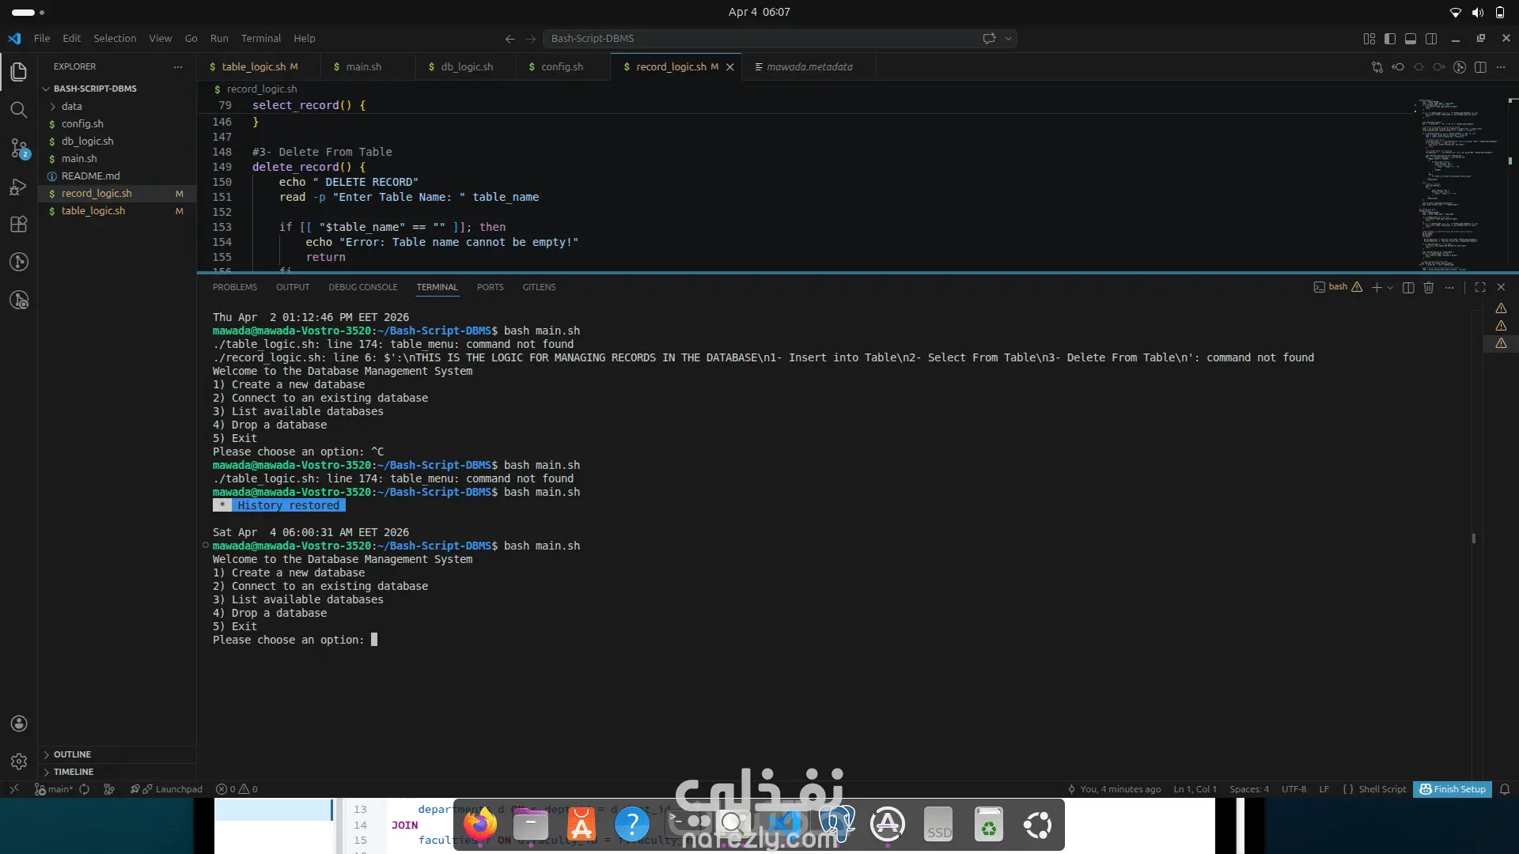Maximize the terminal panel size
This screenshot has width=1519, height=854.
(1480, 287)
